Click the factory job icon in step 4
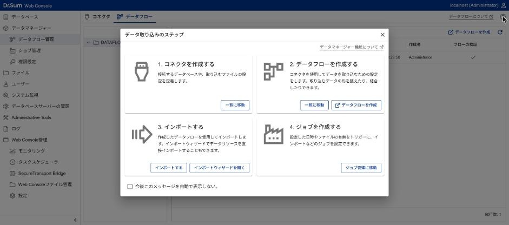 point(273,135)
